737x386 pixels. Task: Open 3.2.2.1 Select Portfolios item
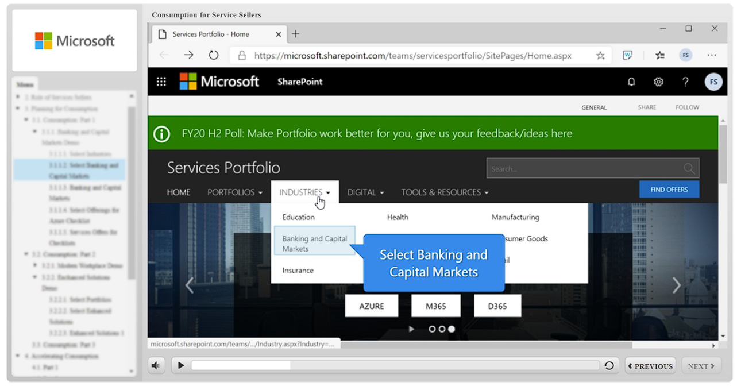80,299
